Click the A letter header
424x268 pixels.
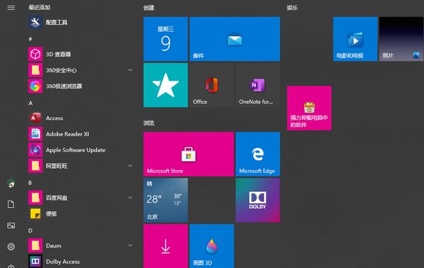(x=30, y=103)
